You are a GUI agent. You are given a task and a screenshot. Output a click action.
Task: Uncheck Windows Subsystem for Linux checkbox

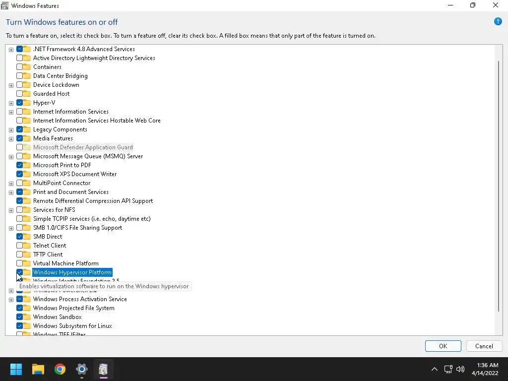(x=19, y=326)
